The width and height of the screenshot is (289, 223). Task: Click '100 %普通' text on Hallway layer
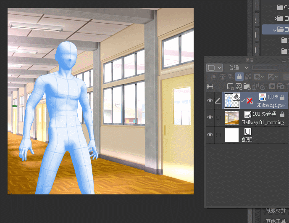pyautogui.click(x=264, y=114)
